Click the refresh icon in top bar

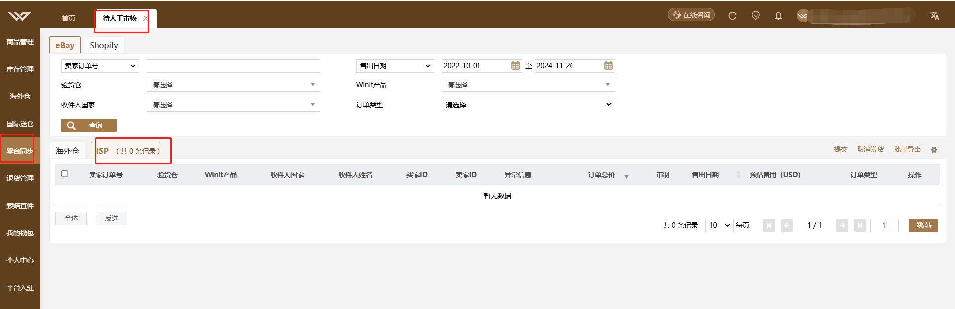click(x=732, y=16)
